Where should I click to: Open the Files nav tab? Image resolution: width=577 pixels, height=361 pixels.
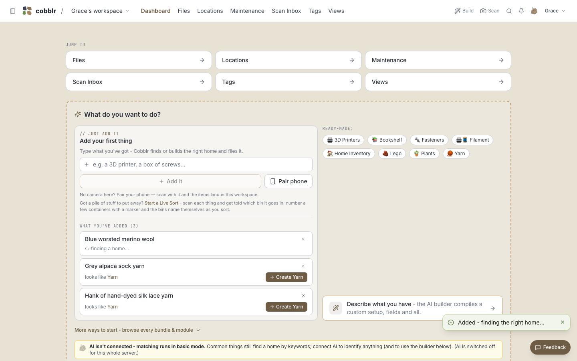click(184, 11)
